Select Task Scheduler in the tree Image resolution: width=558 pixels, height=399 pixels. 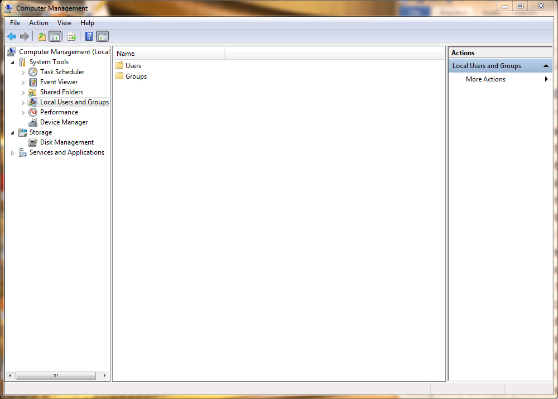click(62, 72)
